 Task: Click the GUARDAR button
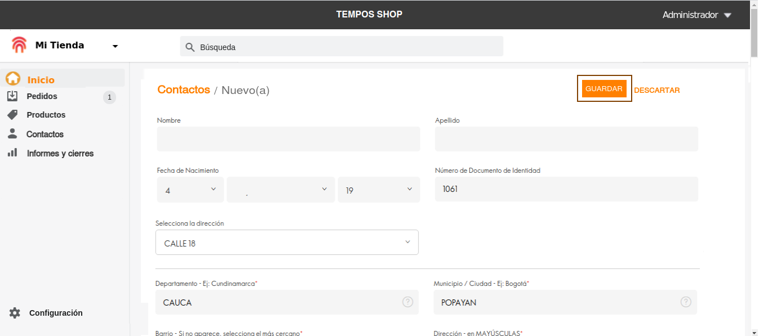(603, 89)
